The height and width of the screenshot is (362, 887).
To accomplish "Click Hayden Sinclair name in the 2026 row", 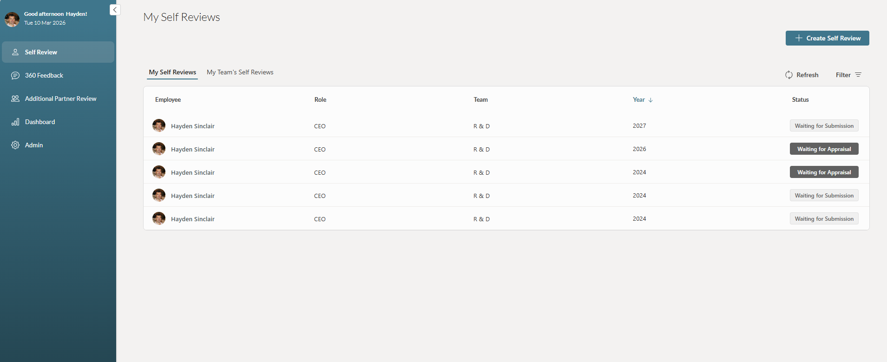I will [x=192, y=150].
